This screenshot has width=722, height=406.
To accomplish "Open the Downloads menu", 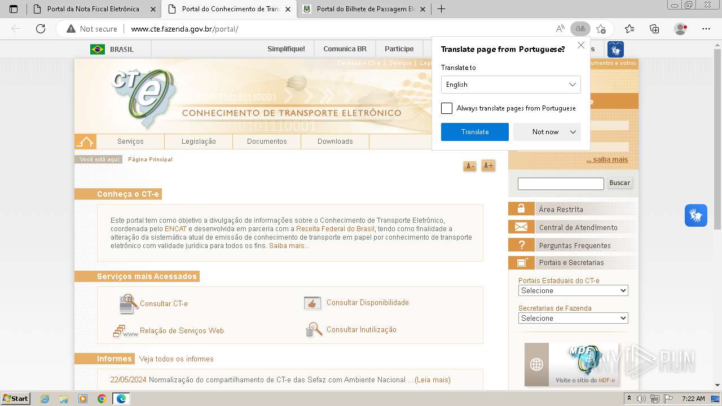I will pyautogui.click(x=335, y=142).
